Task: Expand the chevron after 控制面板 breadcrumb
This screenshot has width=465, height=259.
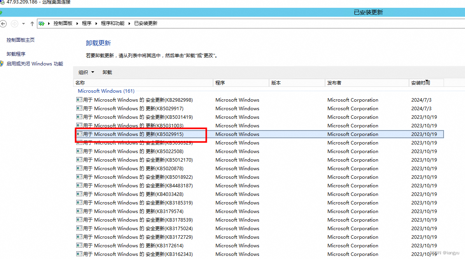Action: coord(77,23)
